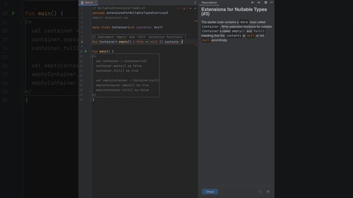The image size is (353, 198).
Task: Click the yellow warning stripe on editor scrollbar
Action: pyautogui.click(x=196, y=21)
